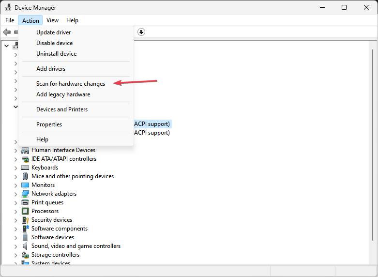The height and width of the screenshot is (277, 378).
Task: Click the Monitors category icon
Action: pyautogui.click(x=25, y=185)
